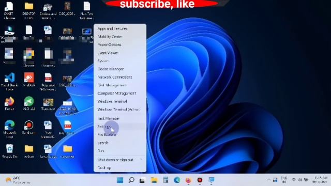Click the Windows Start button on taskbar

point(120,180)
